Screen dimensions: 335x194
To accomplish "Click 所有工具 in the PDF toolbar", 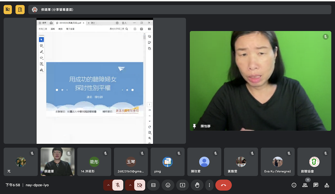I will (x=43, y=29).
